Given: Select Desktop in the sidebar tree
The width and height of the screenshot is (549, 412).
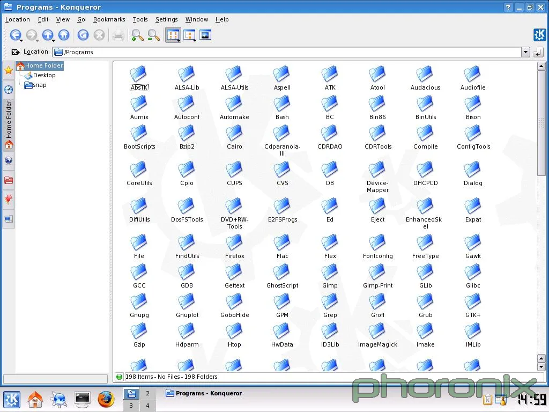Looking at the screenshot, I should [40, 75].
